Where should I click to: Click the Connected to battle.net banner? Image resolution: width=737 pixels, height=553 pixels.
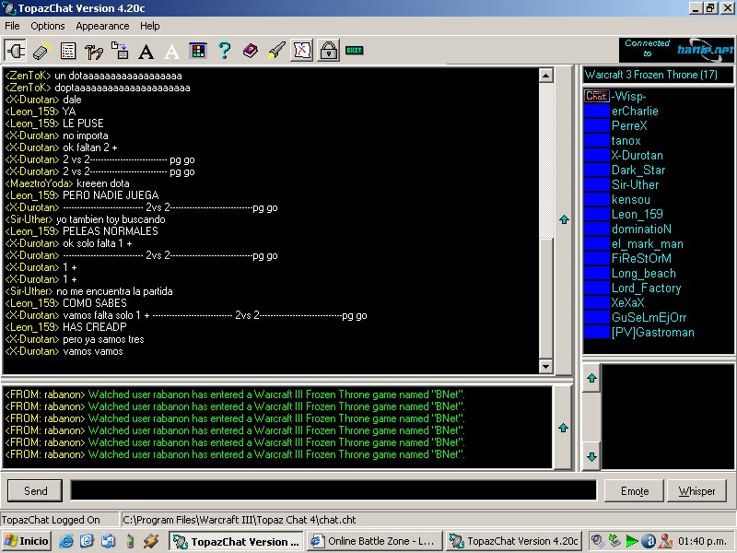pos(676,50)
